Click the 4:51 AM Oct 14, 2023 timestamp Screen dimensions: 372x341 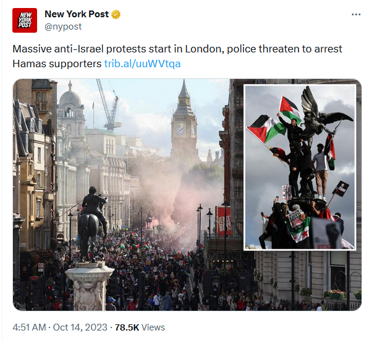tap(60, 327)
